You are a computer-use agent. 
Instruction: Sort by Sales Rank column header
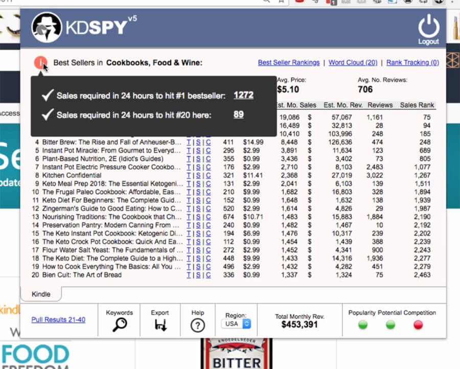417,105
